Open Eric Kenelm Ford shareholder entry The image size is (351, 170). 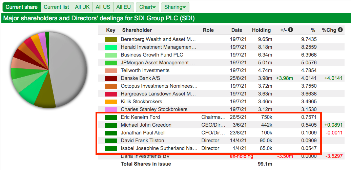coord(140,117)
